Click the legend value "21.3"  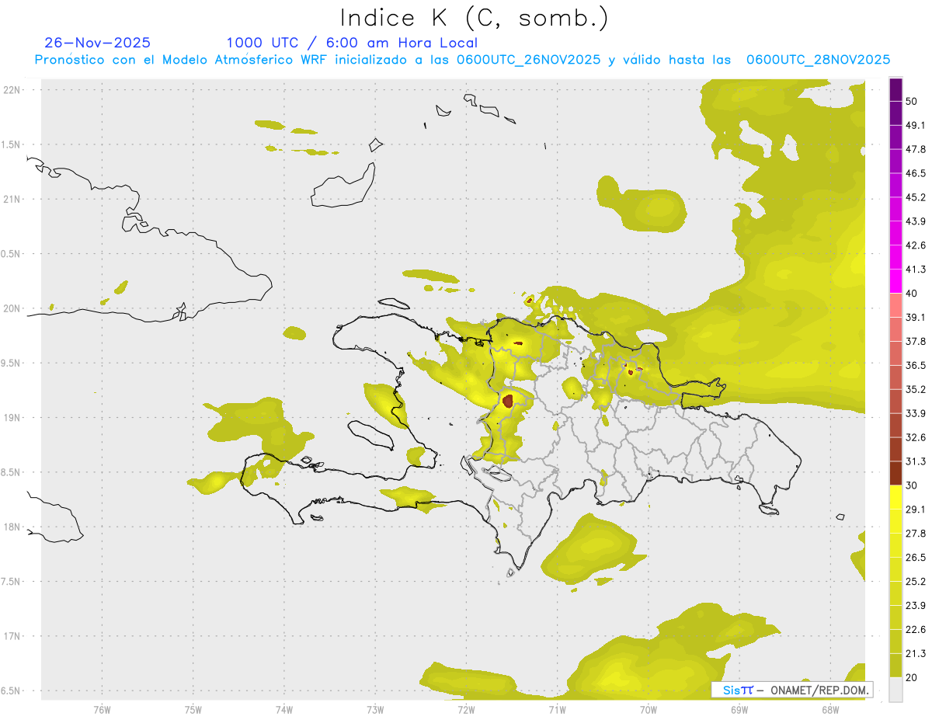click(x=915, y=653)
